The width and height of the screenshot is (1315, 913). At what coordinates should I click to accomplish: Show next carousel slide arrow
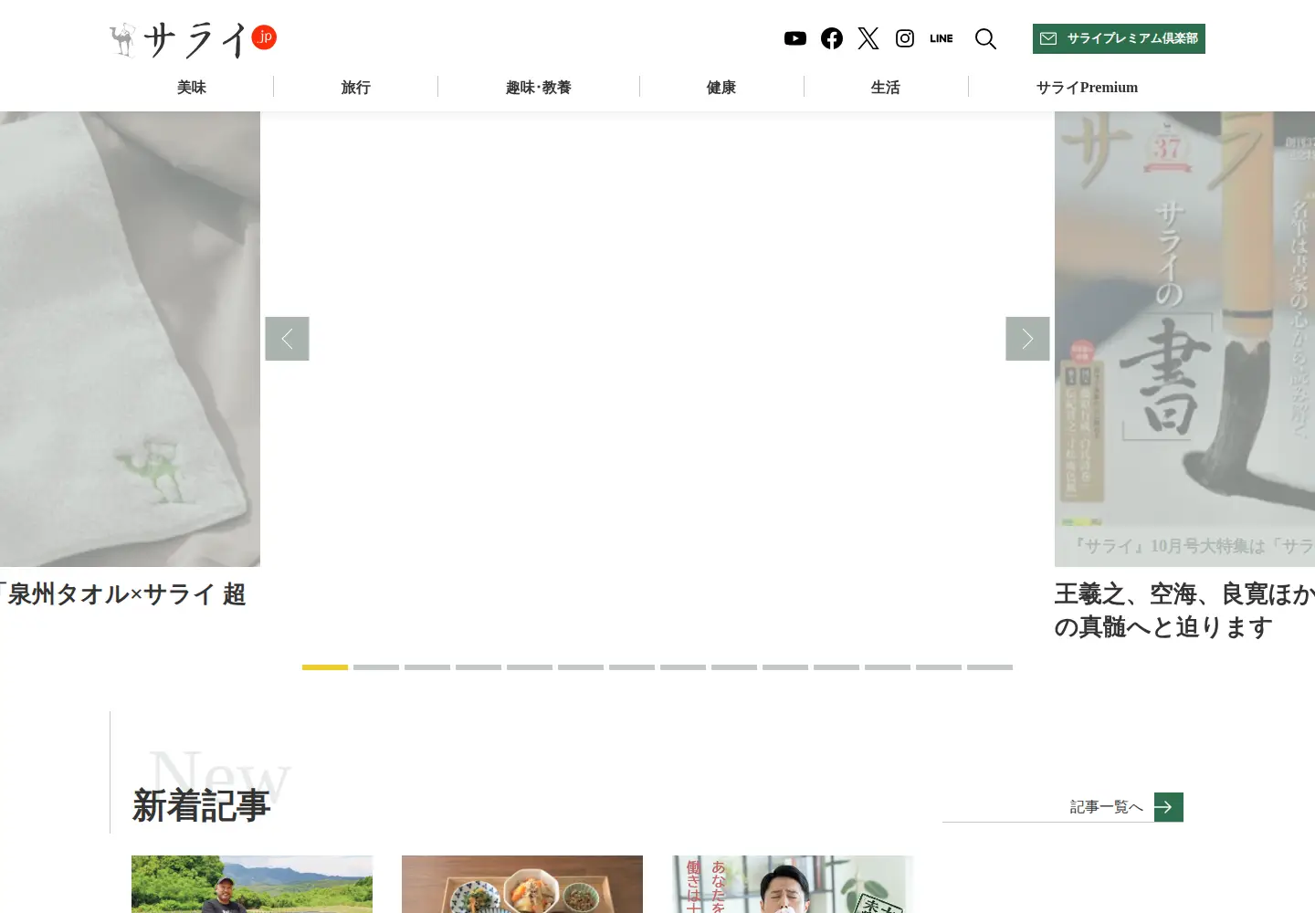pyautogui.click(x=1027, y=339)
